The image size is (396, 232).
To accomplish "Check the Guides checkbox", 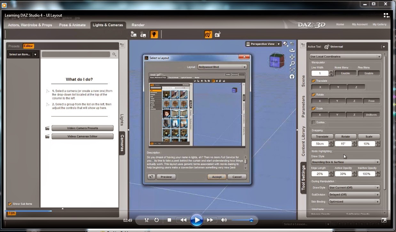I will coord(313,122).
